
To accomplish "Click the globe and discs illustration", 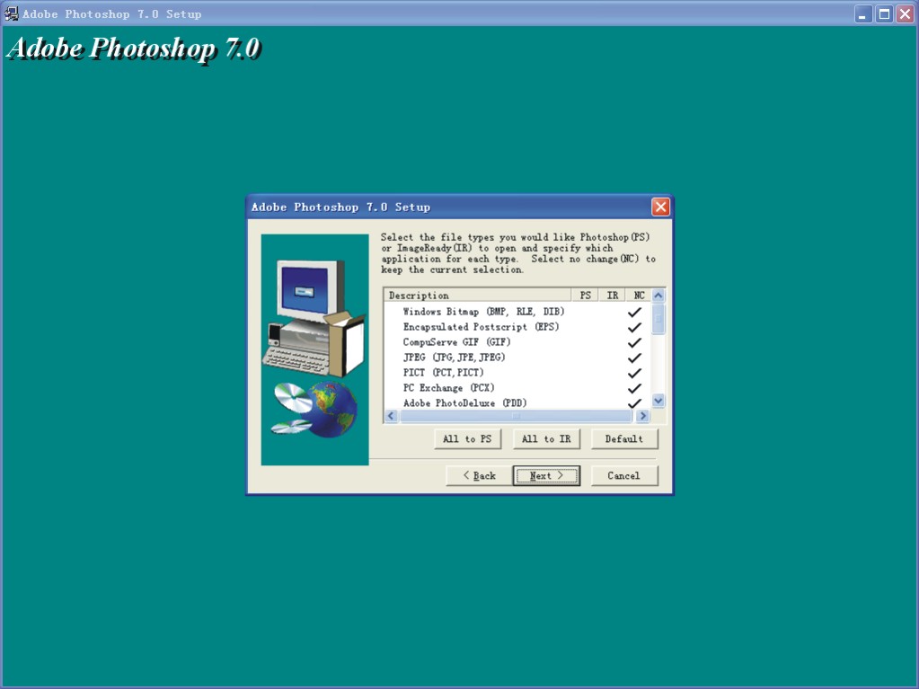I will tap(314, 409).
